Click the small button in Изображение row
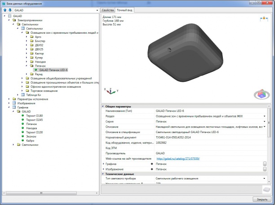Viewport: 275px width, 205px height. [265, 169]
